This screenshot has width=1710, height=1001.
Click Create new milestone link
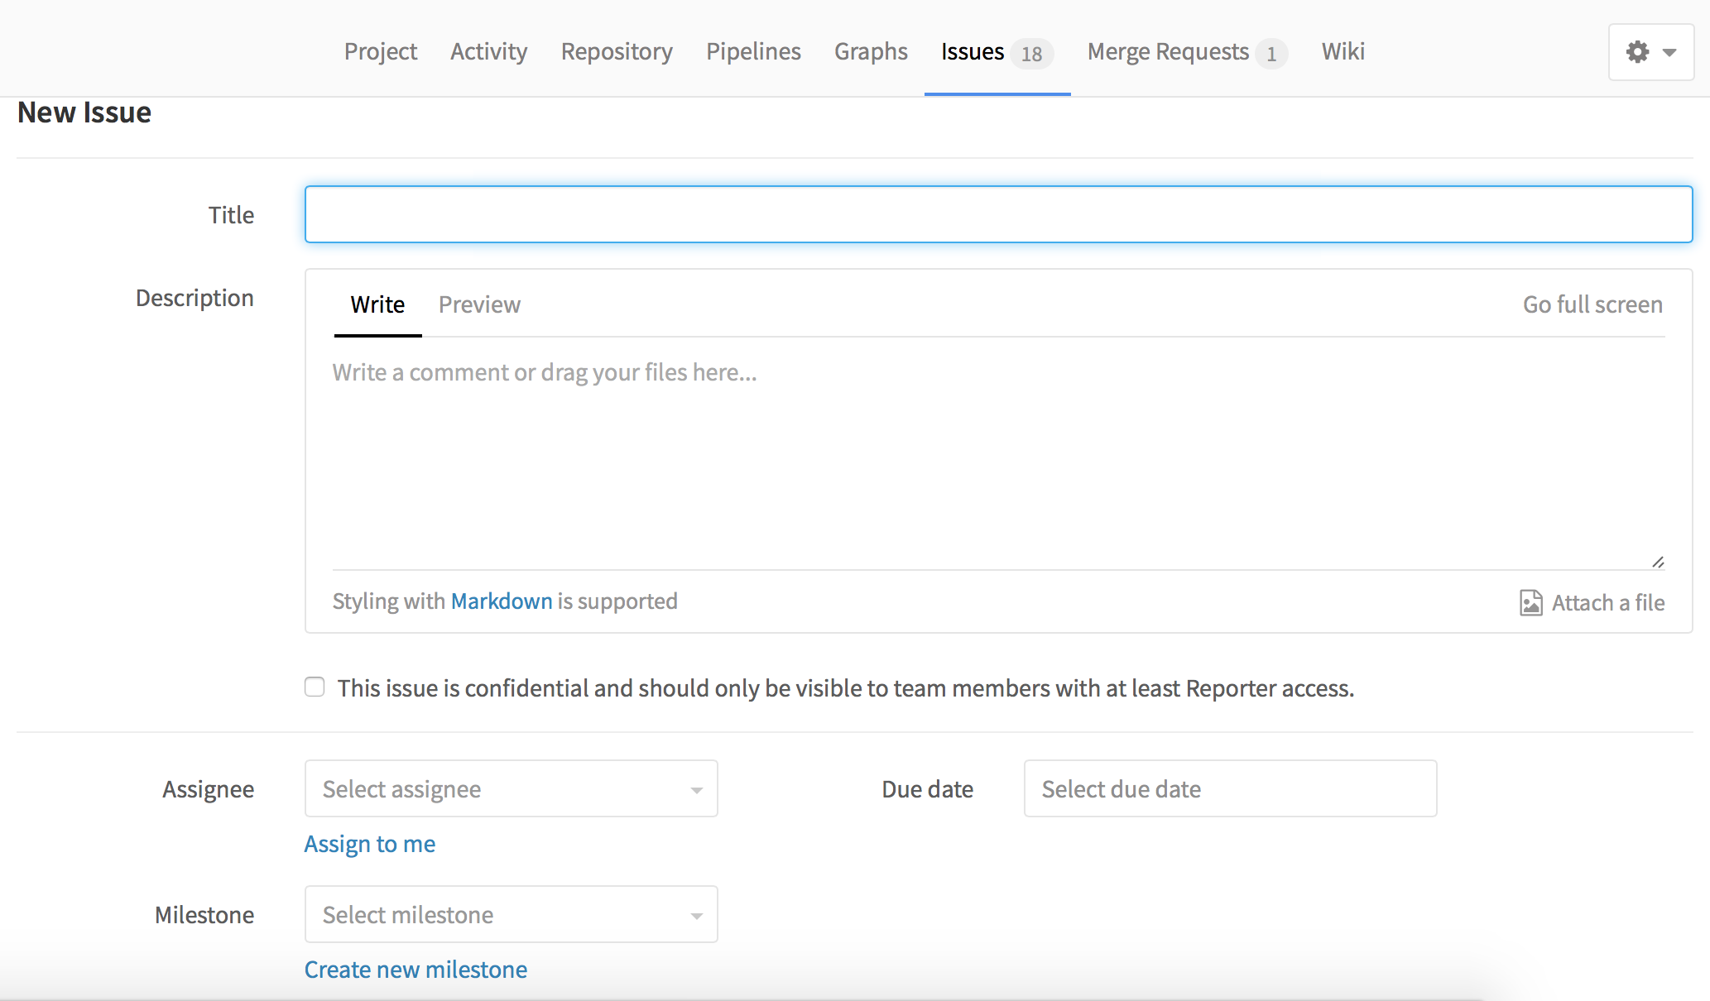coord(415,970)
